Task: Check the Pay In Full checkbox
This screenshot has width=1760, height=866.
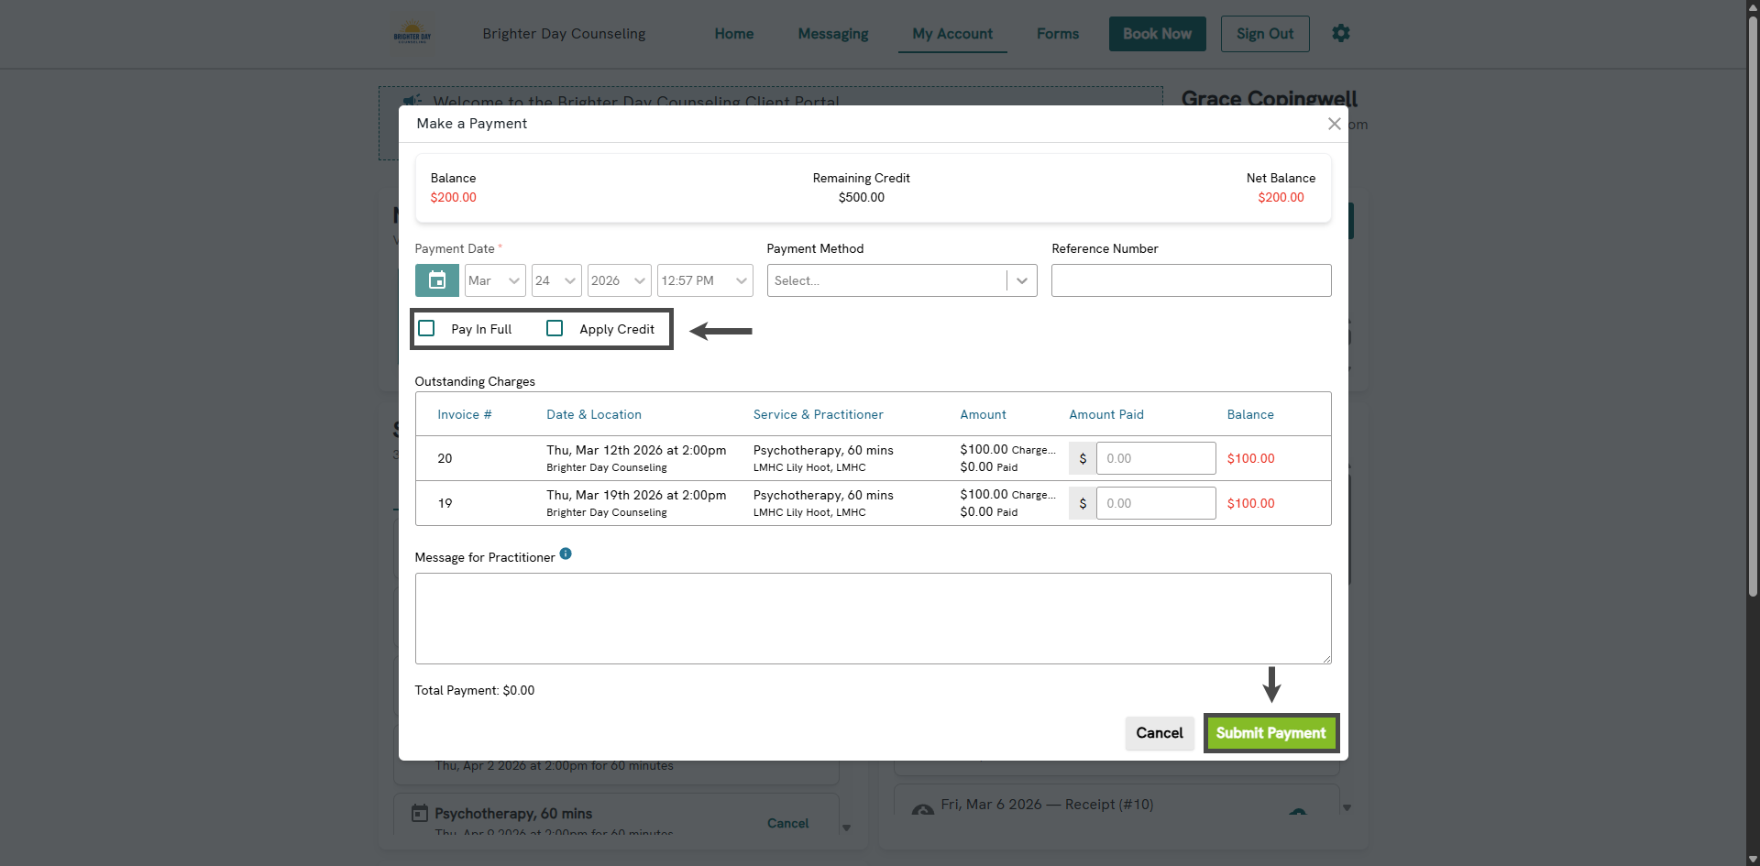Action: tap(426, 328)
